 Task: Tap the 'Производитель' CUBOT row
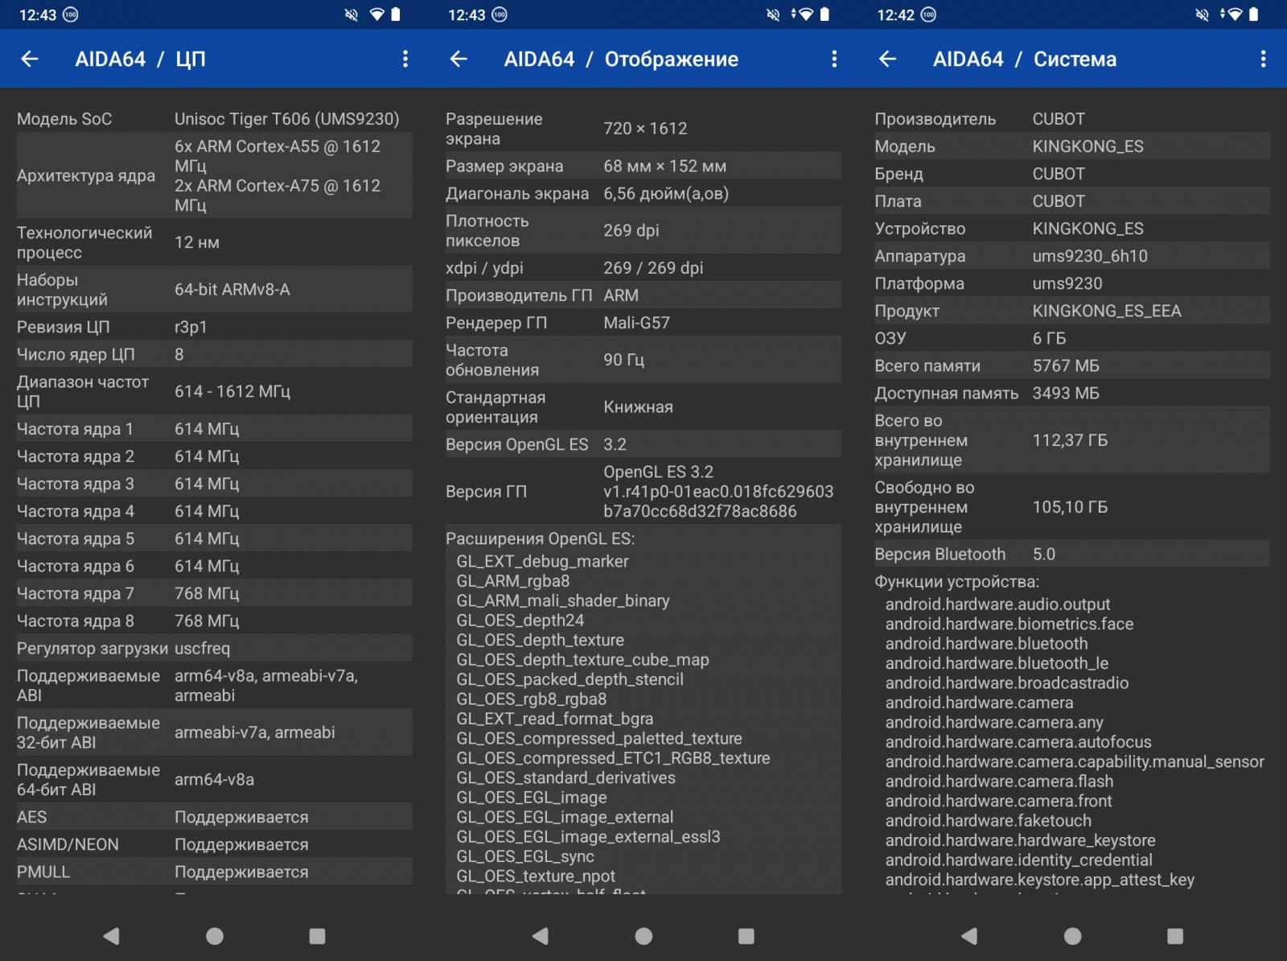coord(1072,118)
